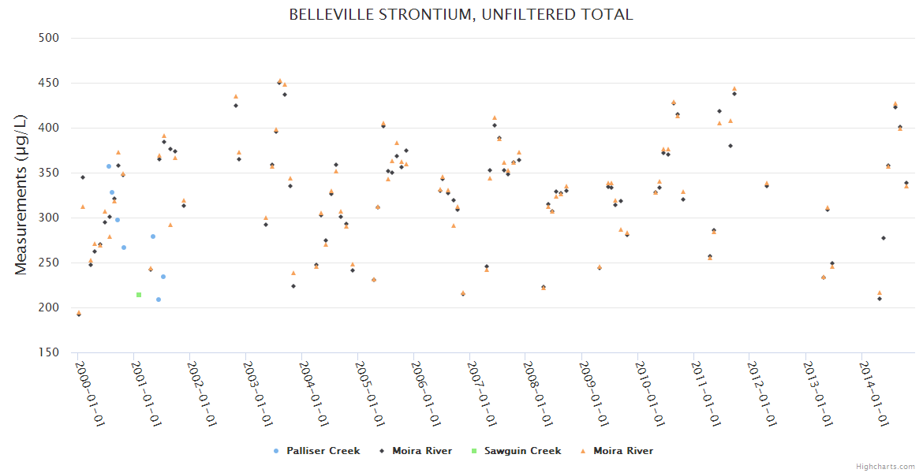This screenshot has width=923, height=473.
Task: Toggle the last Moira River legend label
Action: (x=623, y=451)
